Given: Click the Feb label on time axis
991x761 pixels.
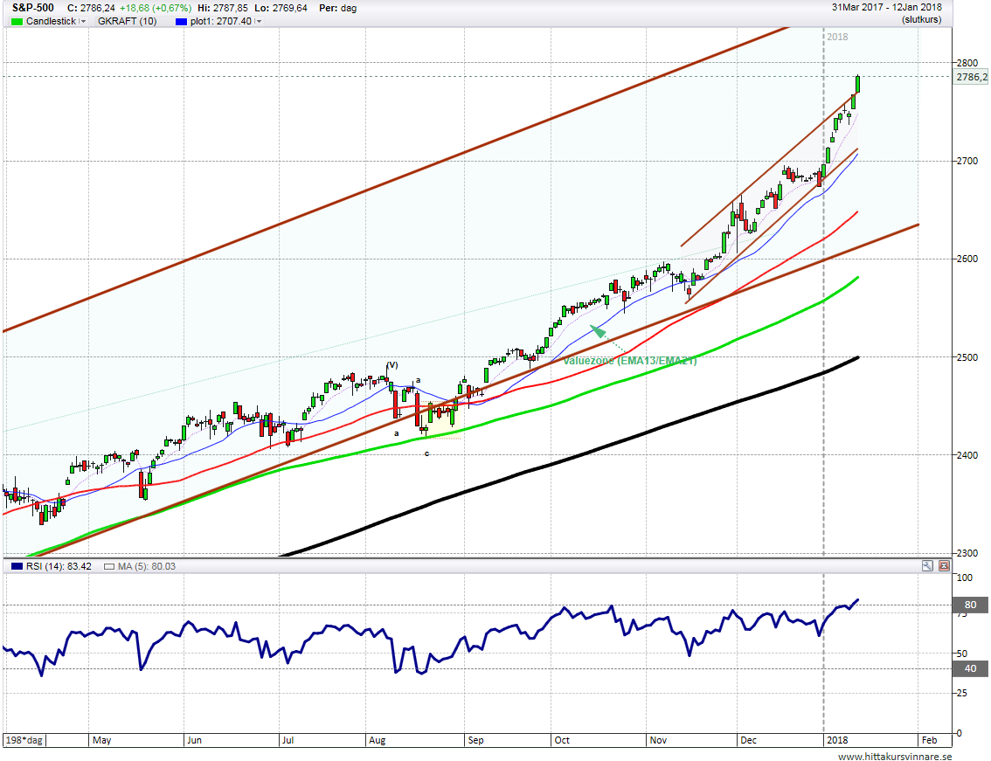Looking at the screenshot, I should (x=929, y=740).
